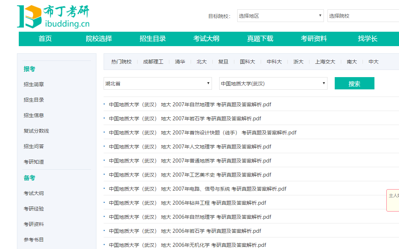Open the 2007年普通地质学 exam PDF

pyautogui.click(x=190, y=161)
